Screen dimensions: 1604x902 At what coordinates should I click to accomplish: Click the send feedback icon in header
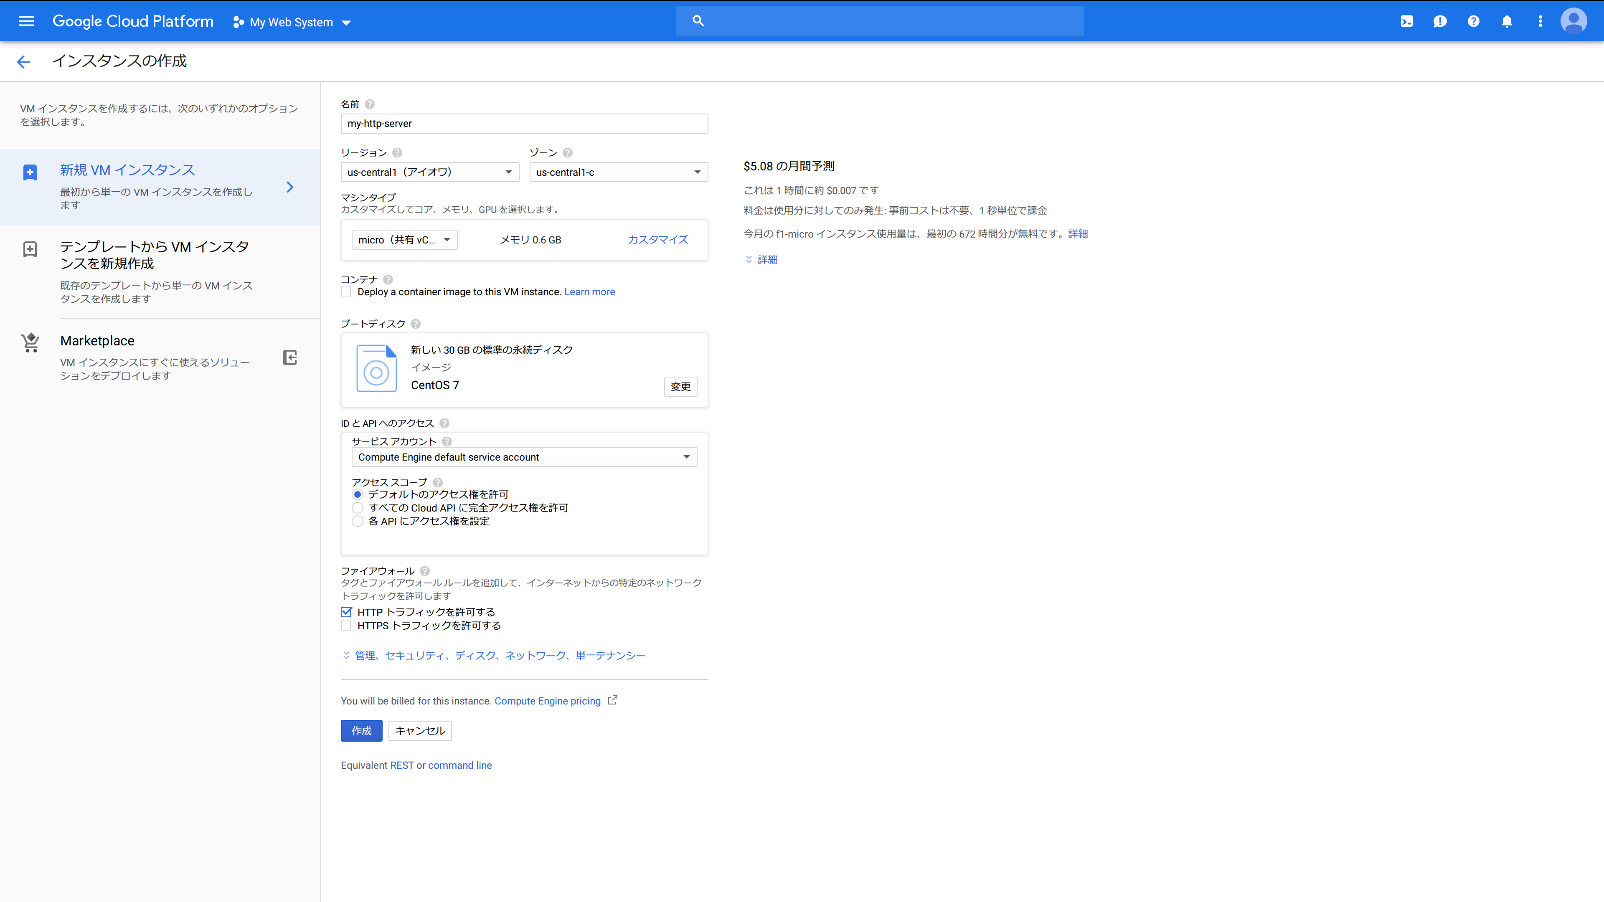pyautogui.click(x=1439, y=21)
